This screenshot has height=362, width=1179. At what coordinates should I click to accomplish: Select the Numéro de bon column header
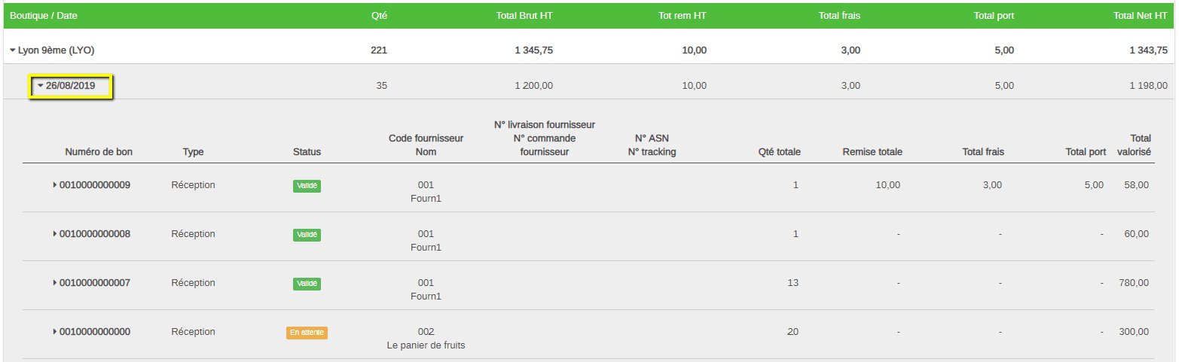(99, 152)
